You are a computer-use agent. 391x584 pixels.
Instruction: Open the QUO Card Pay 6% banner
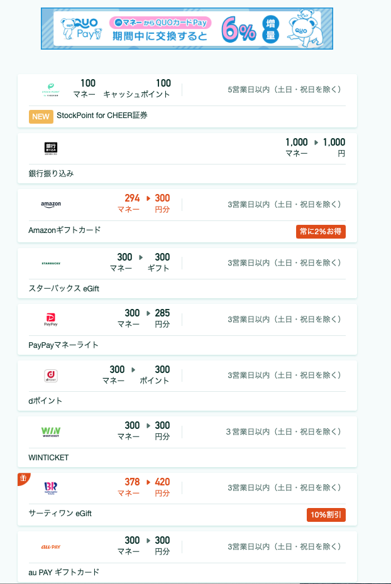tap(187, 29)
